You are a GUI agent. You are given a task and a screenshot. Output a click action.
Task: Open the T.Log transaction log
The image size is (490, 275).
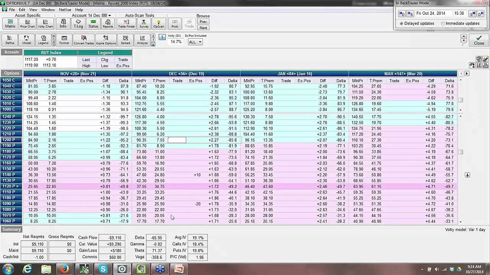click(78, 24)
